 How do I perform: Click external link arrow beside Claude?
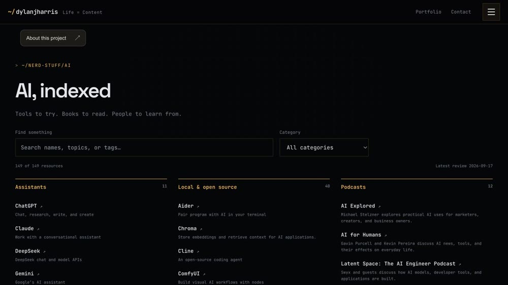(38, 229)
